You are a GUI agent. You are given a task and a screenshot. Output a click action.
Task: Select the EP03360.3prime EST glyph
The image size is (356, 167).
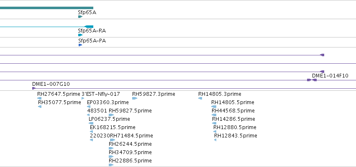point(89,107)
